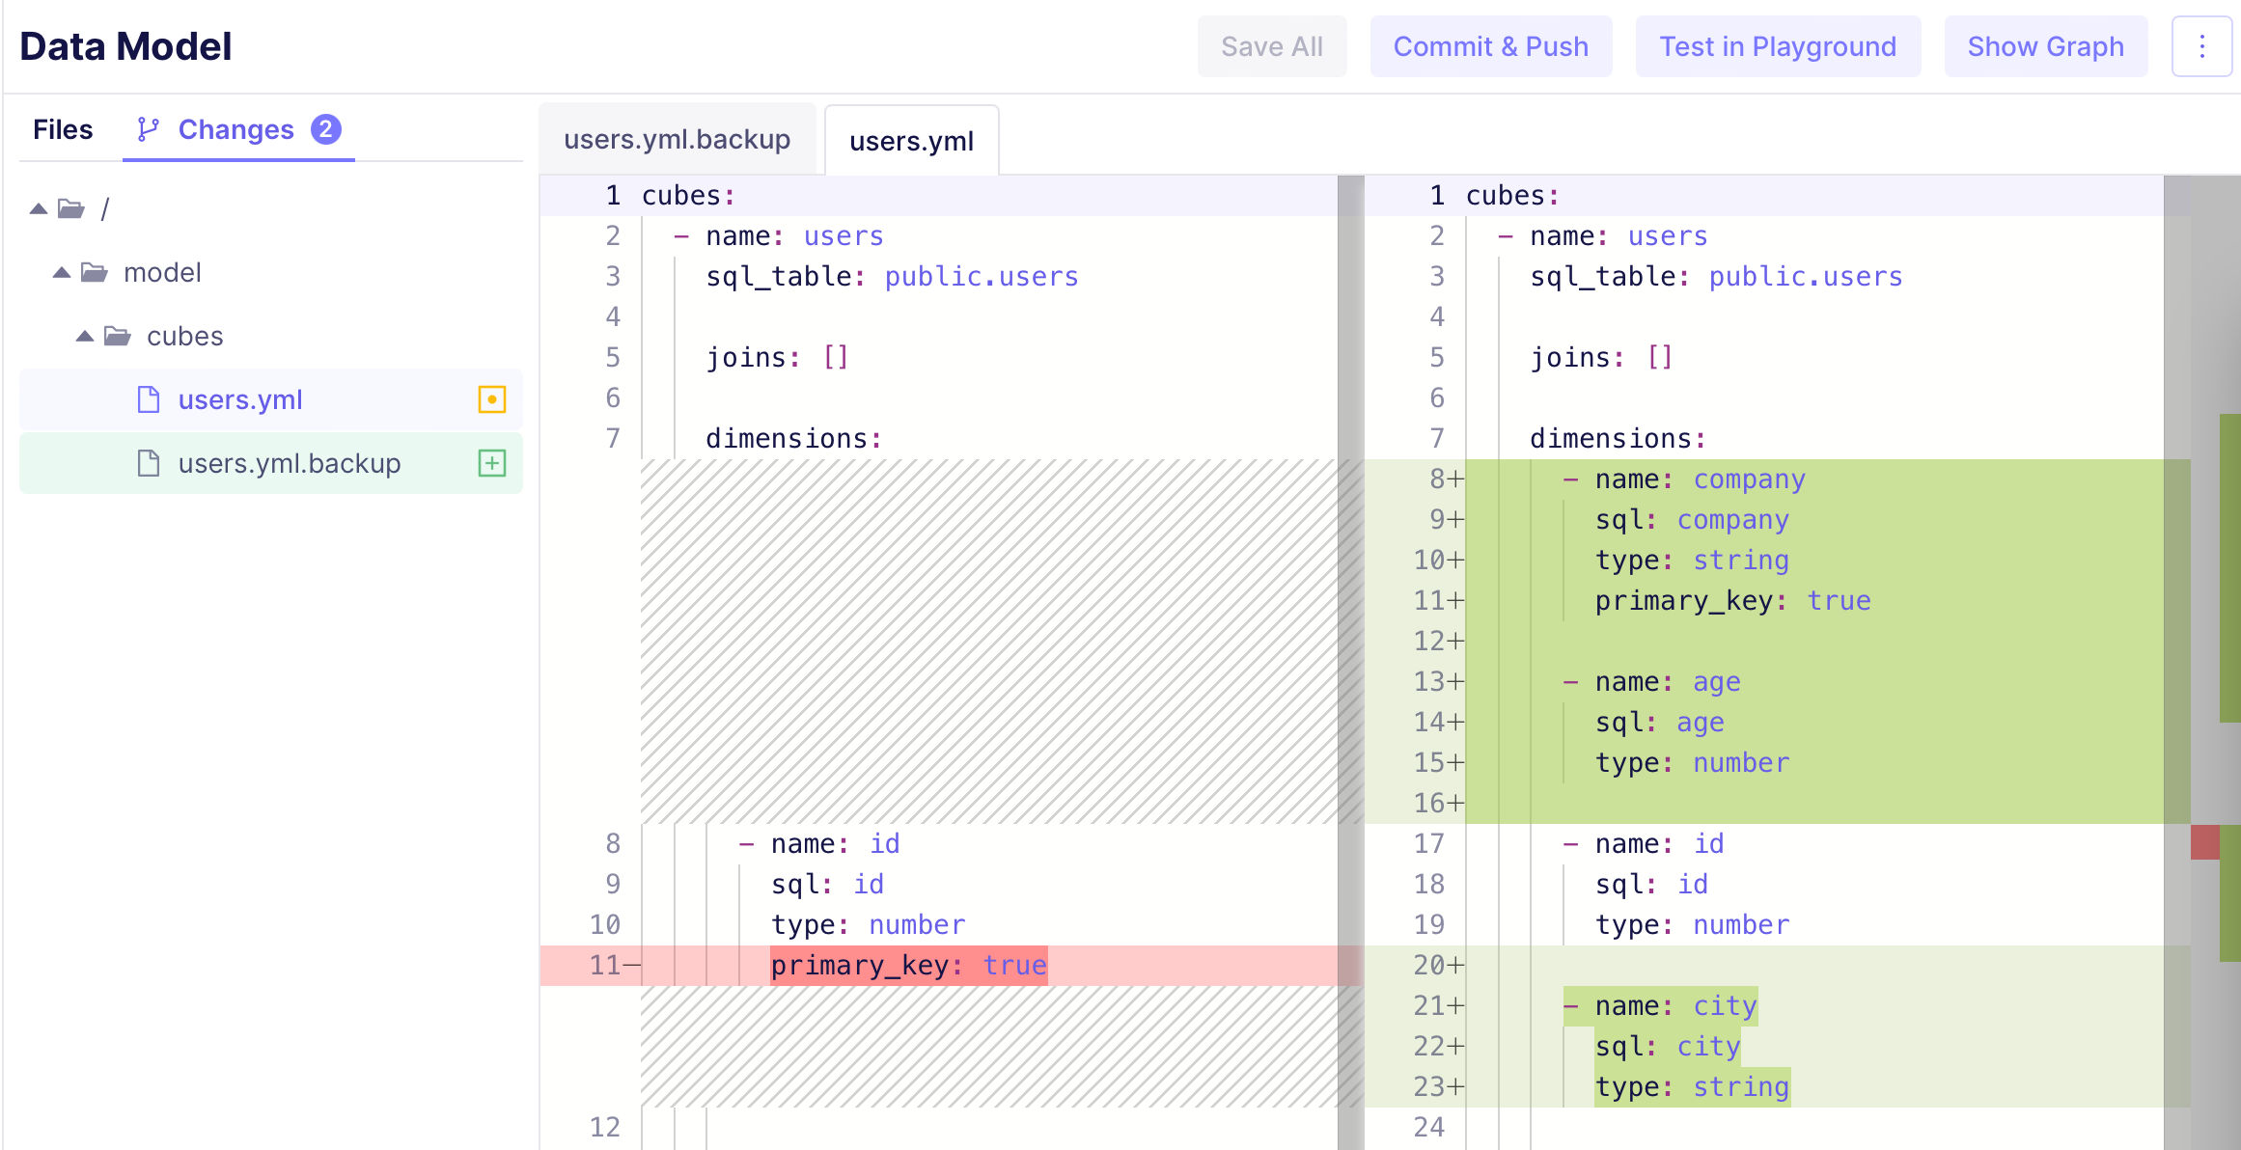The image size is (2241, 1150).
Task: Click the Commit & Push button
Action: [x=1490, y=46]
